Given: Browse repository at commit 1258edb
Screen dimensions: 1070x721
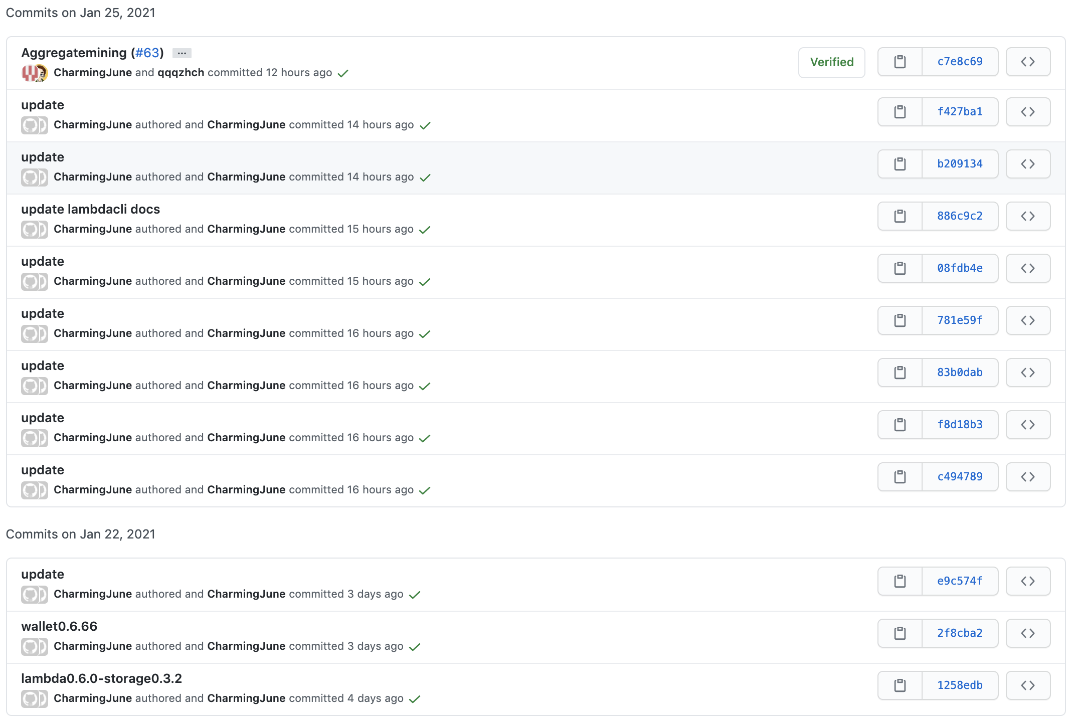Looking at the screenshot, I should pyautogui.click(x=1028, y=685).
